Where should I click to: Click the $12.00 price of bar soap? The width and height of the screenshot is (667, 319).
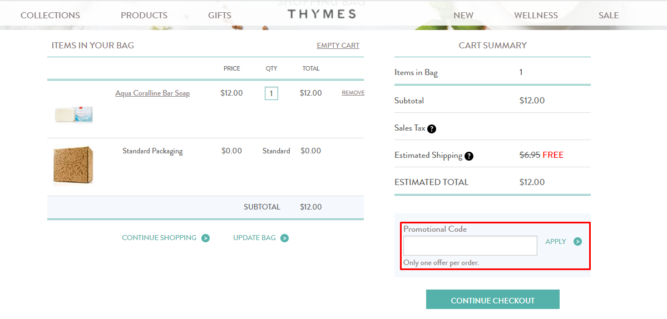point(232,93)
